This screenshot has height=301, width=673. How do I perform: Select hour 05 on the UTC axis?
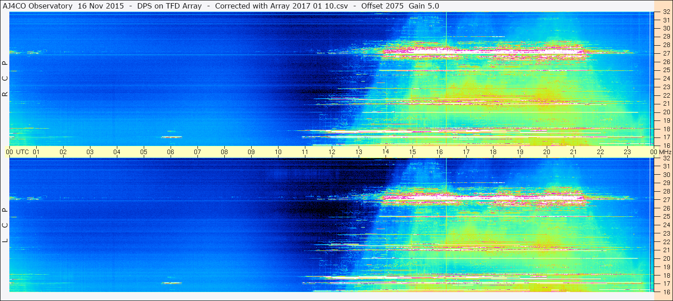point(144,152)
